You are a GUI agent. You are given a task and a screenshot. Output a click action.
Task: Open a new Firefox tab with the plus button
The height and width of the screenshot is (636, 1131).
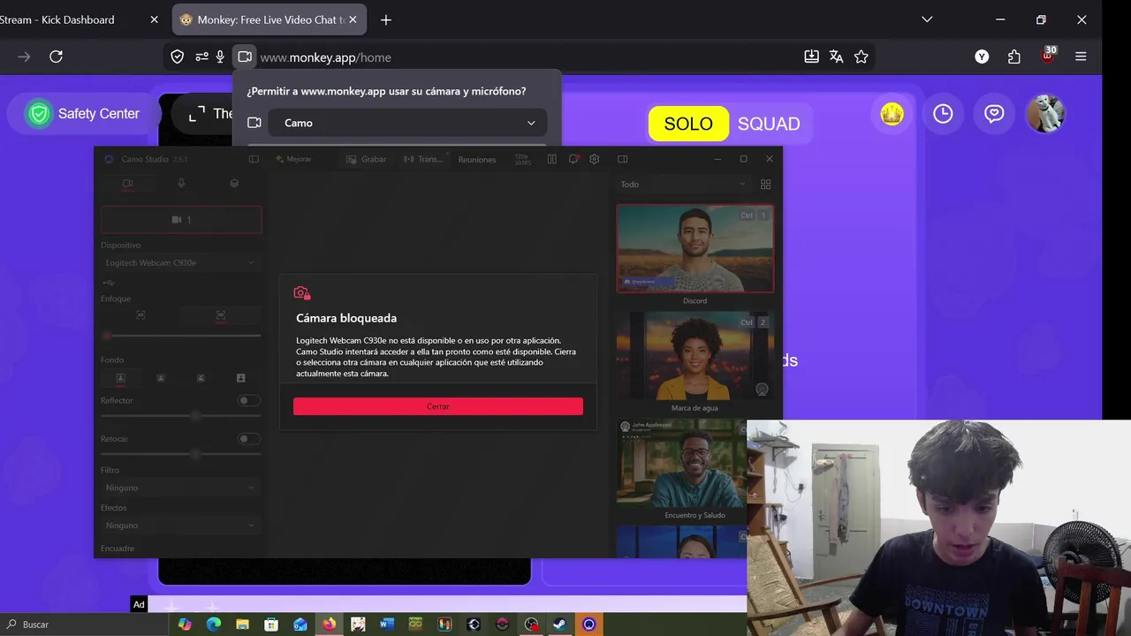386,19
